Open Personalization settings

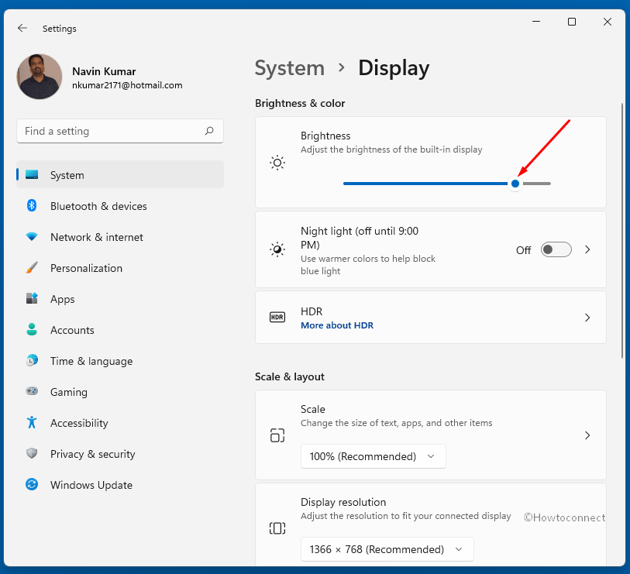[x=120, y=267]
